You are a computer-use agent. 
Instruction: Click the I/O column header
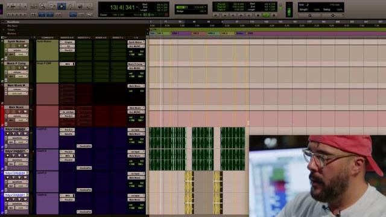(x=136, y=37)
